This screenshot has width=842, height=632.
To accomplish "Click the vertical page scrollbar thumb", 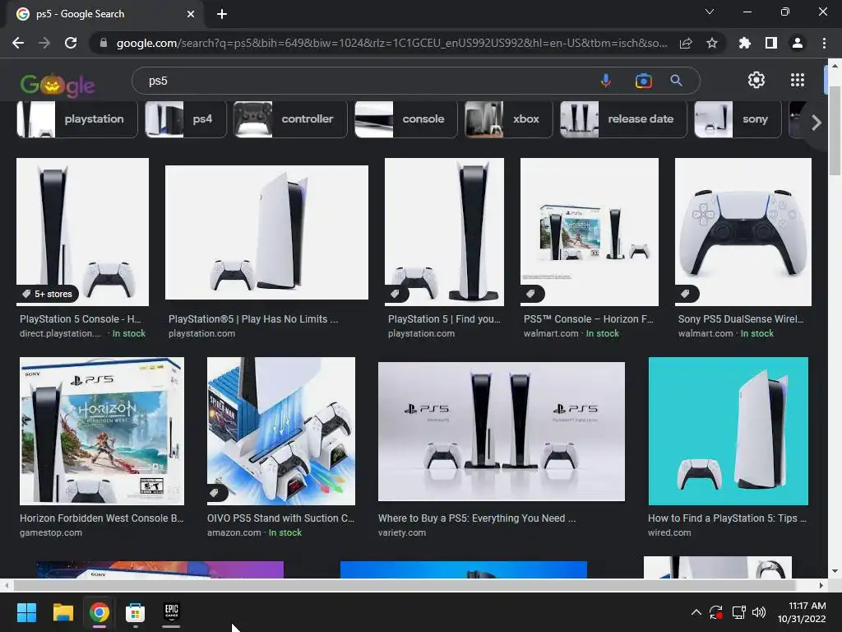I will click(x=835, y=130).
